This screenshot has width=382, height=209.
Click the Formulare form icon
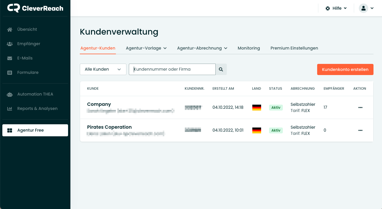coord(10,72)
